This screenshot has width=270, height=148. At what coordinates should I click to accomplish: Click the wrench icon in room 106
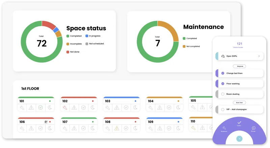(x=22, y=128)
